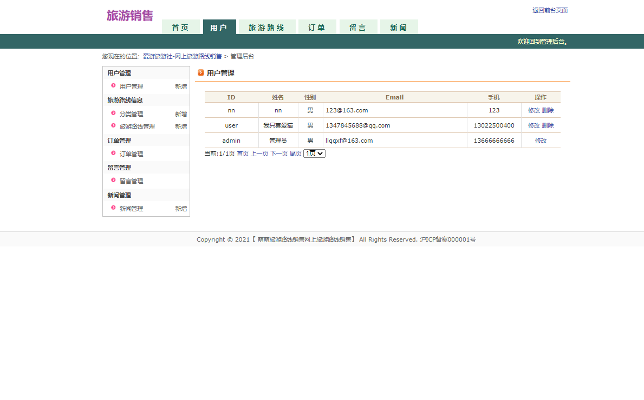Screen dimensions: 644x400
Task: Open the 新闻 navigation tab
Action: [399, 28]
